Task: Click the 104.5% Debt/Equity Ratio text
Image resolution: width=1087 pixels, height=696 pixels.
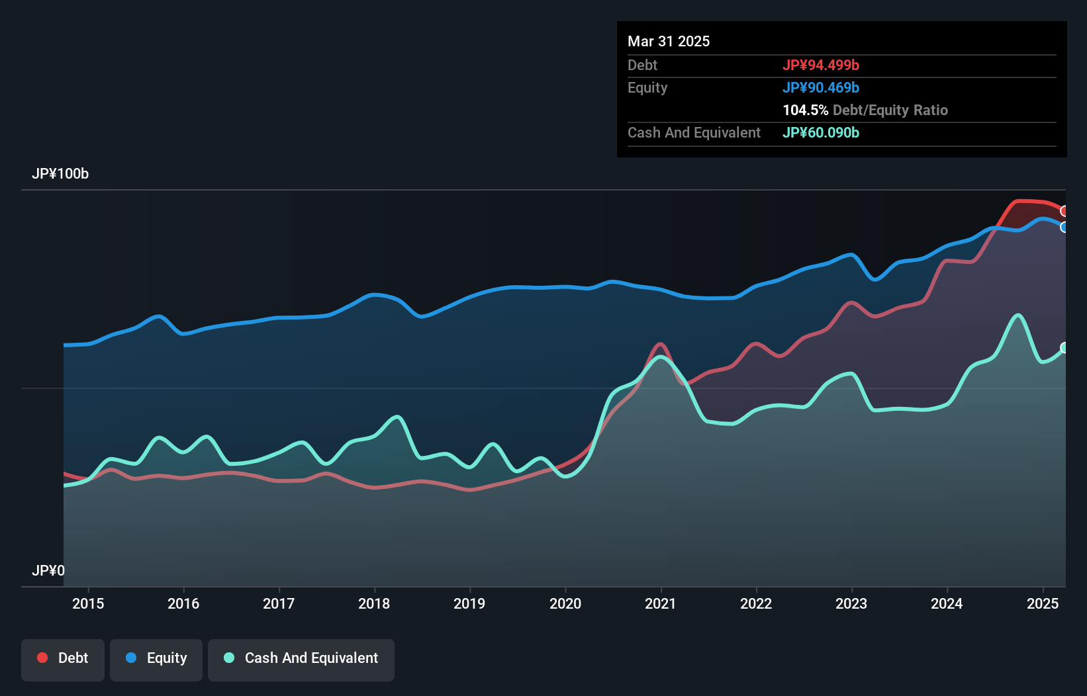Action: point(865,110)
